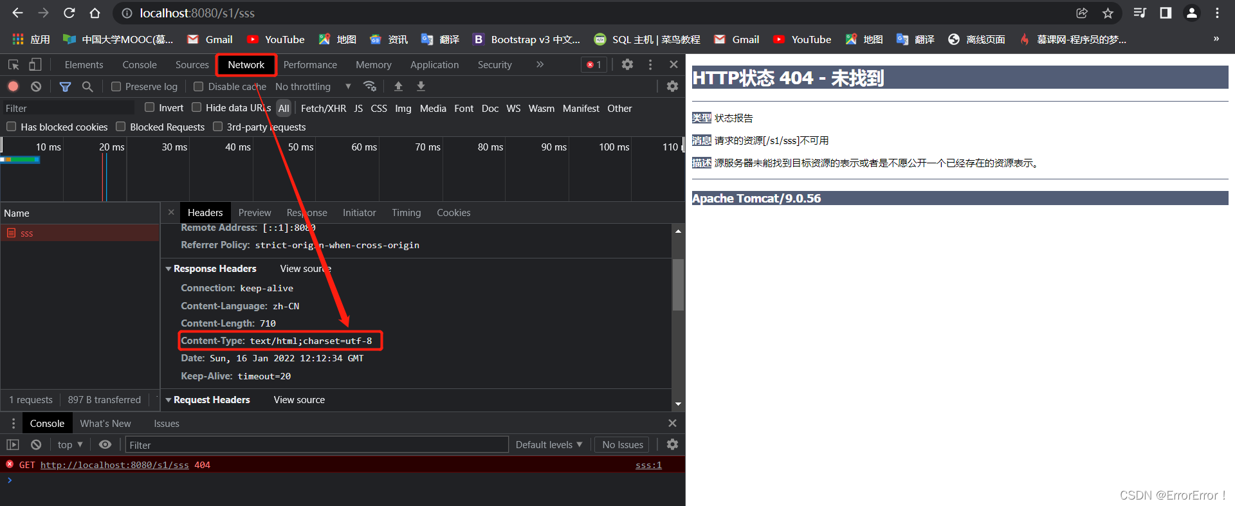Open network search magnifier
Screen dimensions: 1235x506
87,86
